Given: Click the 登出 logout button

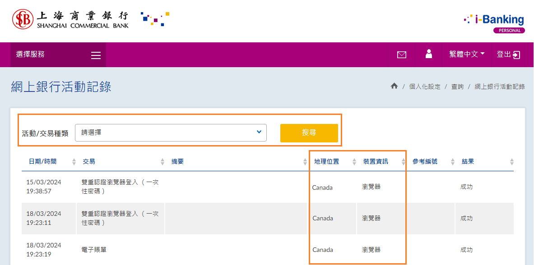Looking at the screenshot, I should click(x=508, y=55).
